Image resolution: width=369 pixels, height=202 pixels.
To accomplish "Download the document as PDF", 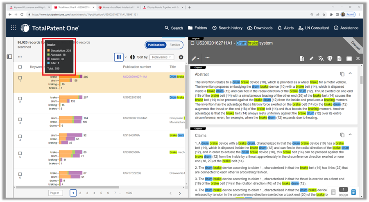I will click(340, 58).
